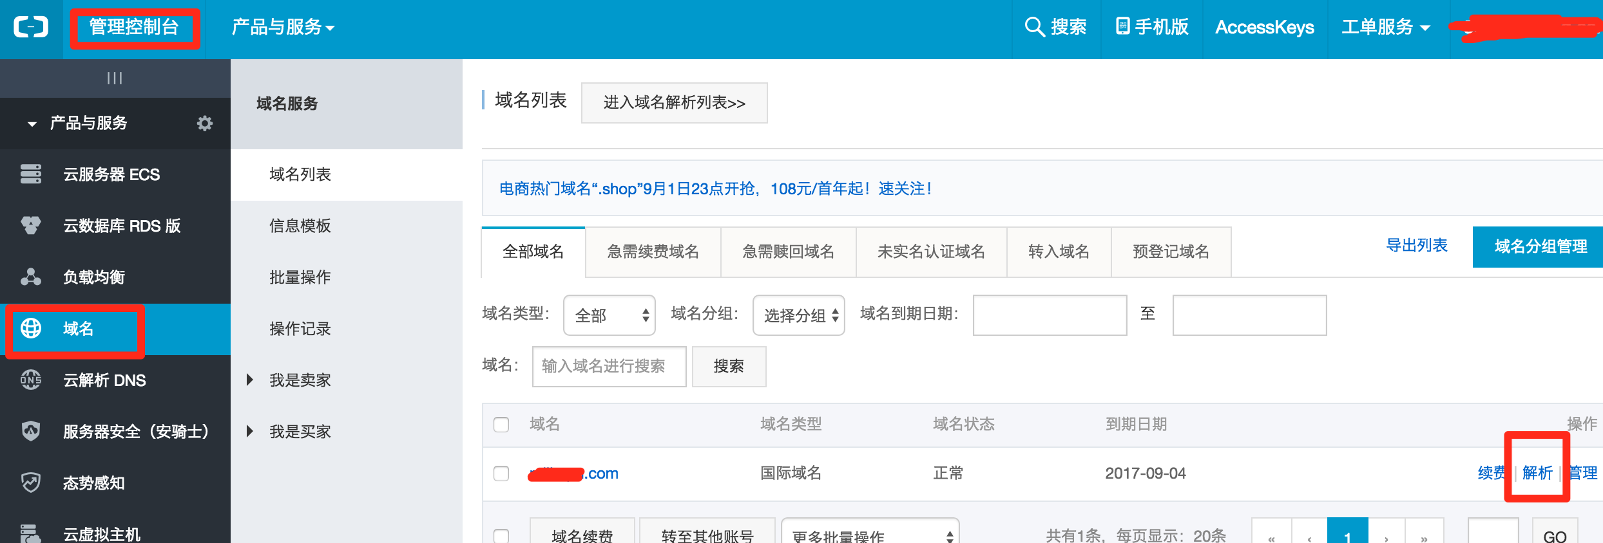This screenshot has height=543, width=1603.
Task: Switch to 急需续费域名 tab
Action: point(653,252)
